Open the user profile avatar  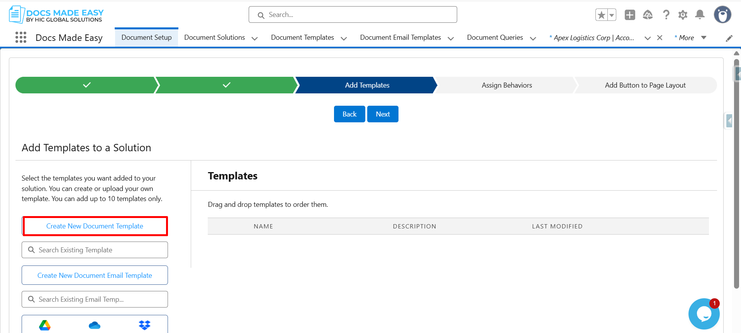point(722,15)
